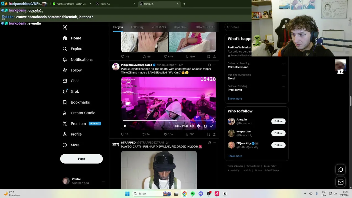Select the For you timeline tab
352x198 pixels.
tap(118, 27)
